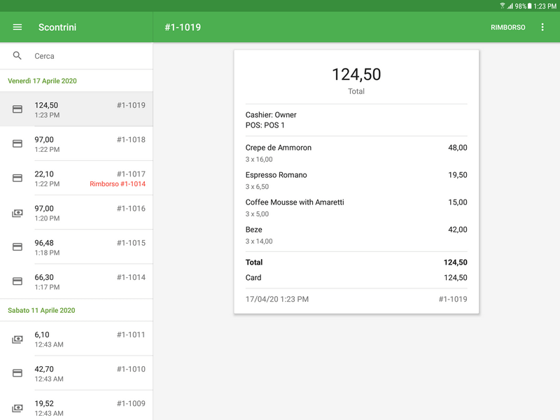Tap the battery indicator in status bar

tap(530, 6)
